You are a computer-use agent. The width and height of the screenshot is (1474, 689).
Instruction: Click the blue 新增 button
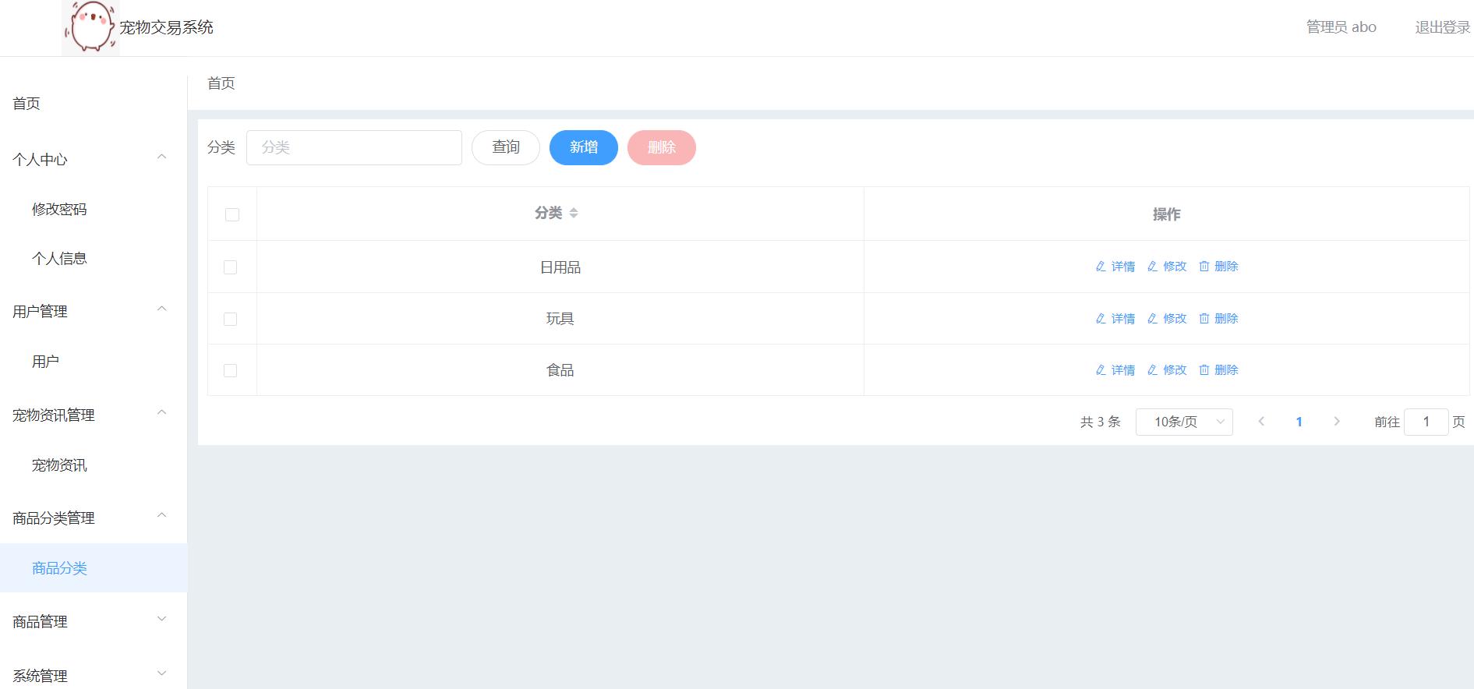click(584, 147)
